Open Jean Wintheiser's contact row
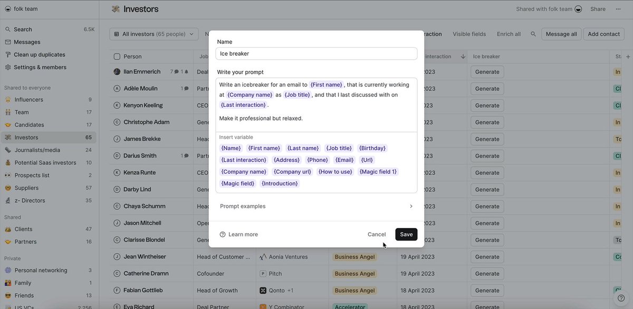 [x=145, y=257]
